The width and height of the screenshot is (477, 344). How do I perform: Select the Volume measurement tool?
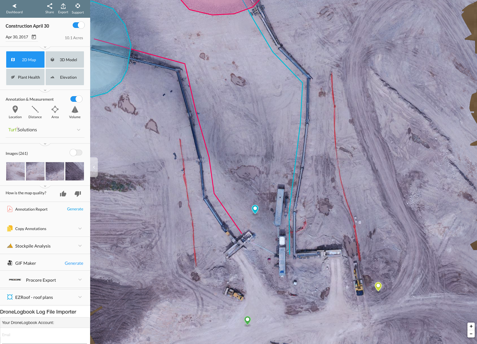(x=75, y=112)
